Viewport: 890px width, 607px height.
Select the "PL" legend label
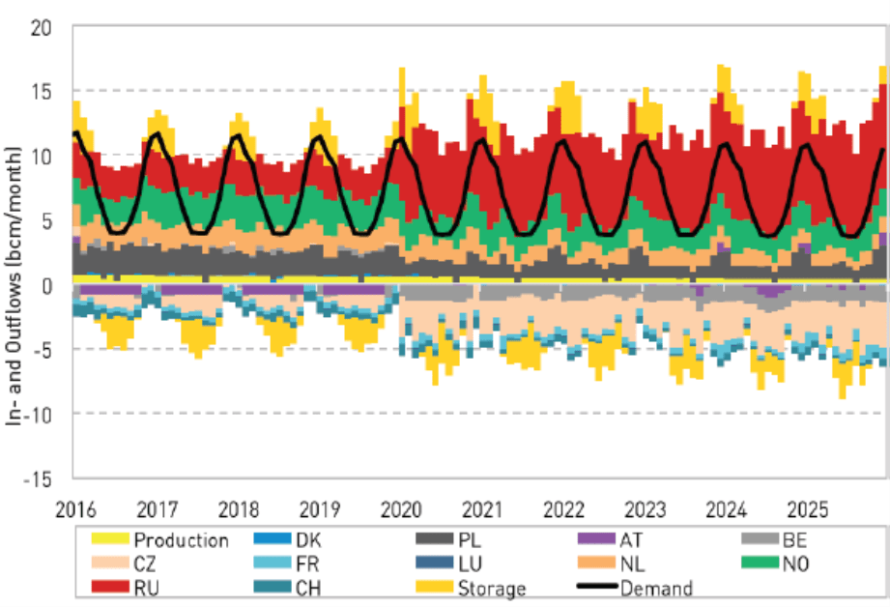pyautogui.click(x=470, y=539)
